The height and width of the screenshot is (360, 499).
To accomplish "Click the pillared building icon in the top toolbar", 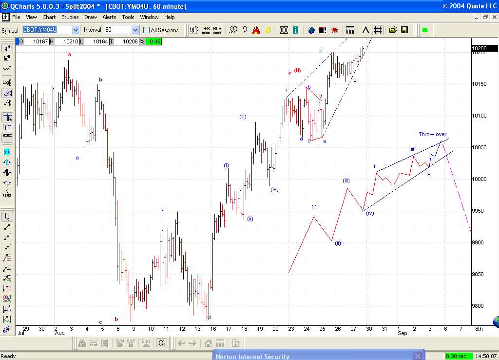I will (350, 30).
